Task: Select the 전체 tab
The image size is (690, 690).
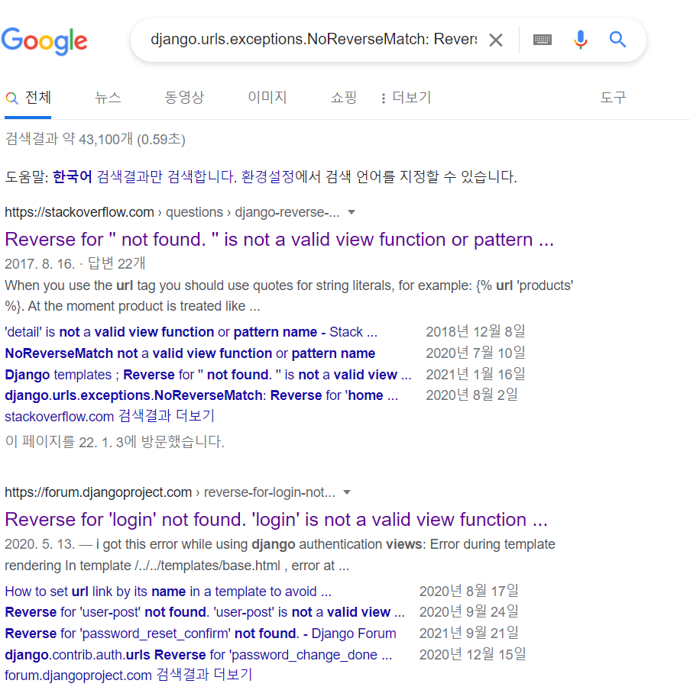Action: pyautogui.click(x=28, y=98)
